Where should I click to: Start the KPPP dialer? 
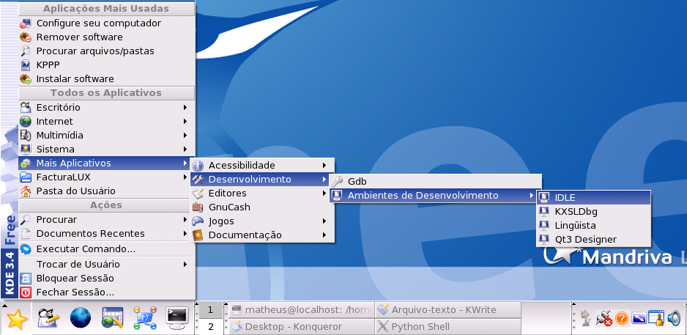[x=106, y=65]
